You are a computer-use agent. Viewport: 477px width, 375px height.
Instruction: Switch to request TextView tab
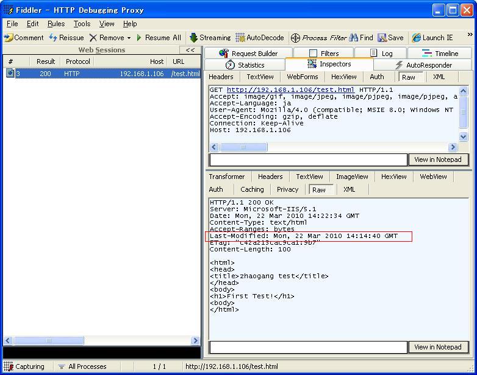pos(260,77)
